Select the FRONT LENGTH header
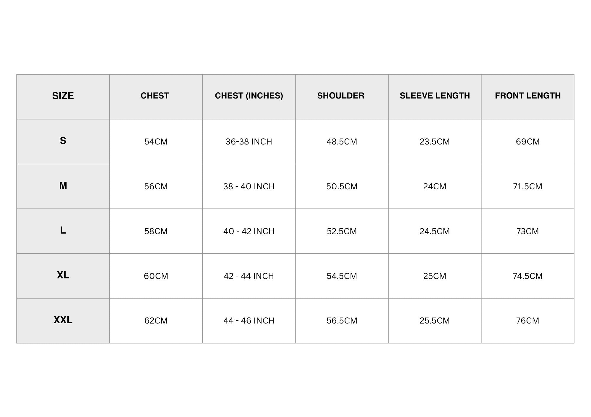Image resolution: width=591 pixels, height=417 pixels. 528,96
